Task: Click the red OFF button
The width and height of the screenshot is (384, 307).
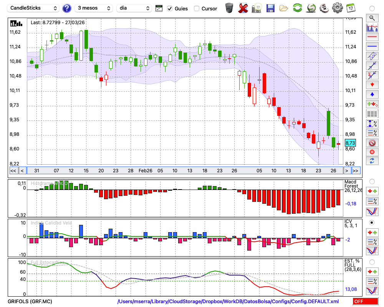Action: (x=365, y=302)
